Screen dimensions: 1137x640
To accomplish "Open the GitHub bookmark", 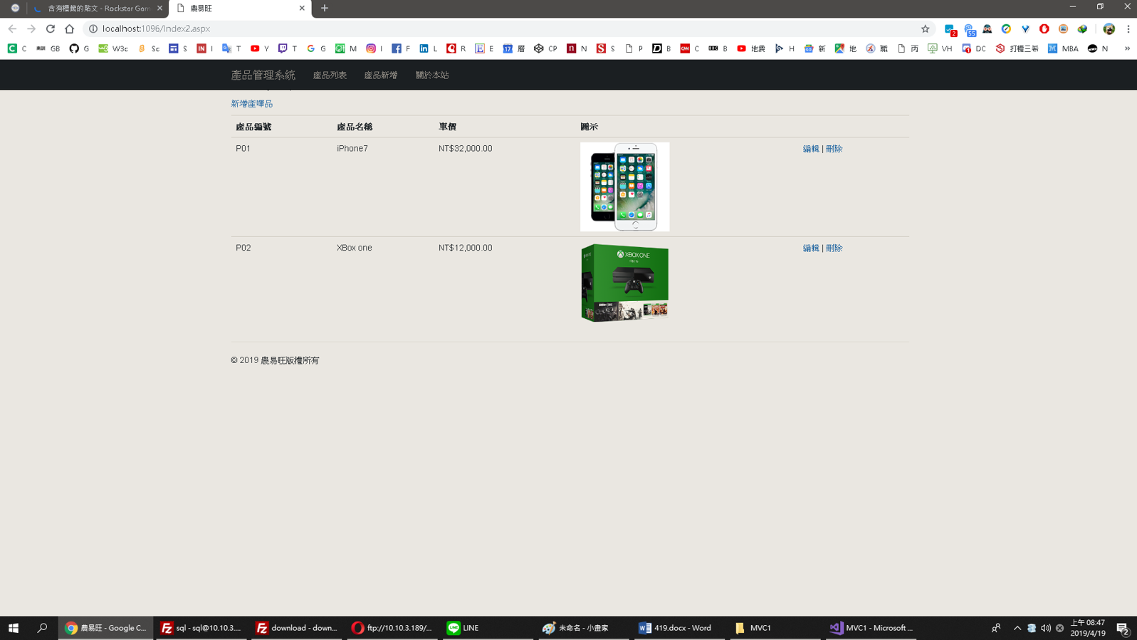I will [x=79, y=48].
